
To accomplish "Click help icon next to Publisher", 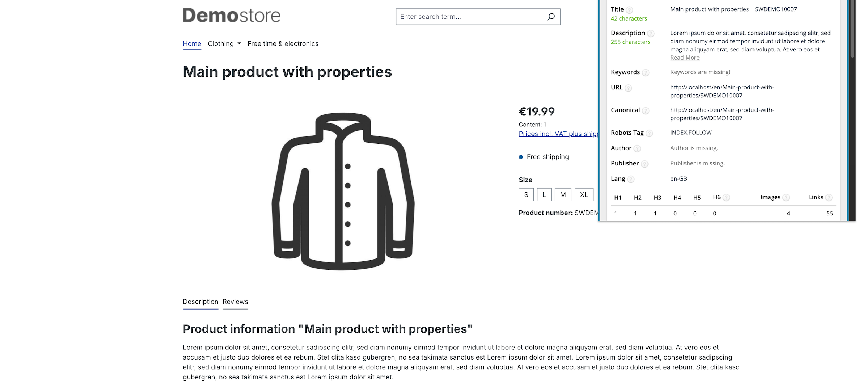I will point(645,164).
